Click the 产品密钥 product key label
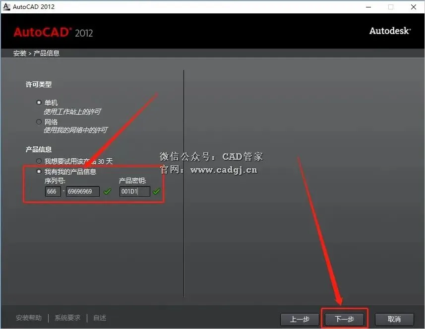 [x=132, y=181]
